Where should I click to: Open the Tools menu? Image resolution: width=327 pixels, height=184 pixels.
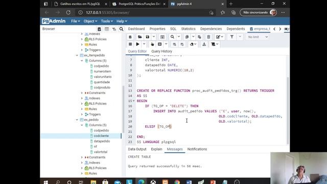[x=107, y=21]
